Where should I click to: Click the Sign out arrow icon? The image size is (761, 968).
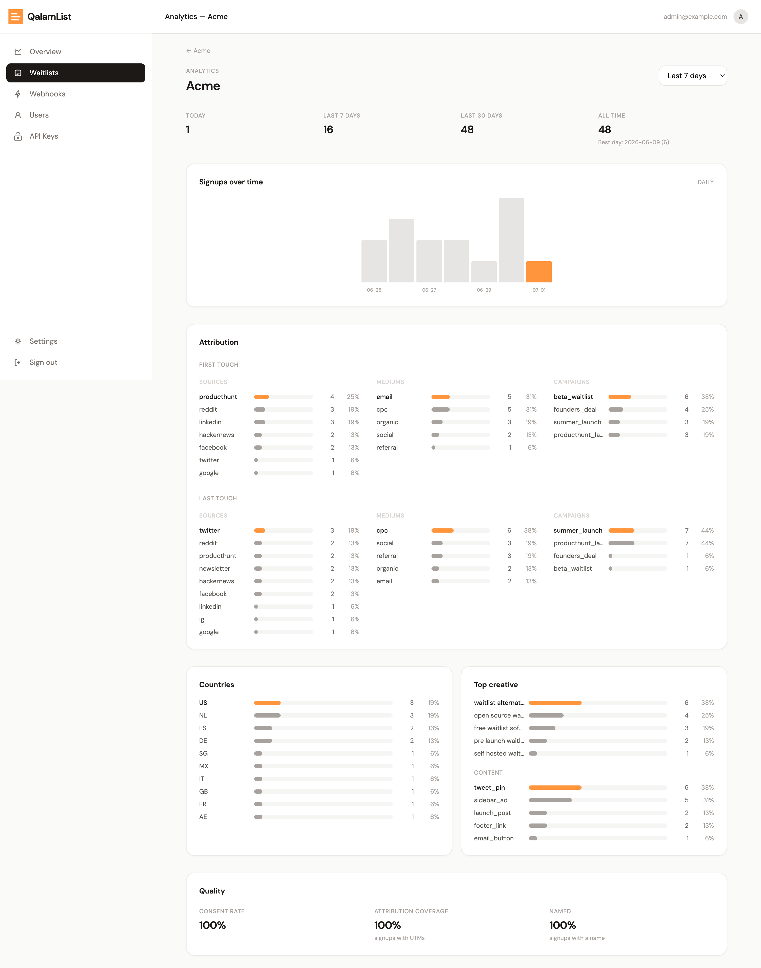click(18, 362)
